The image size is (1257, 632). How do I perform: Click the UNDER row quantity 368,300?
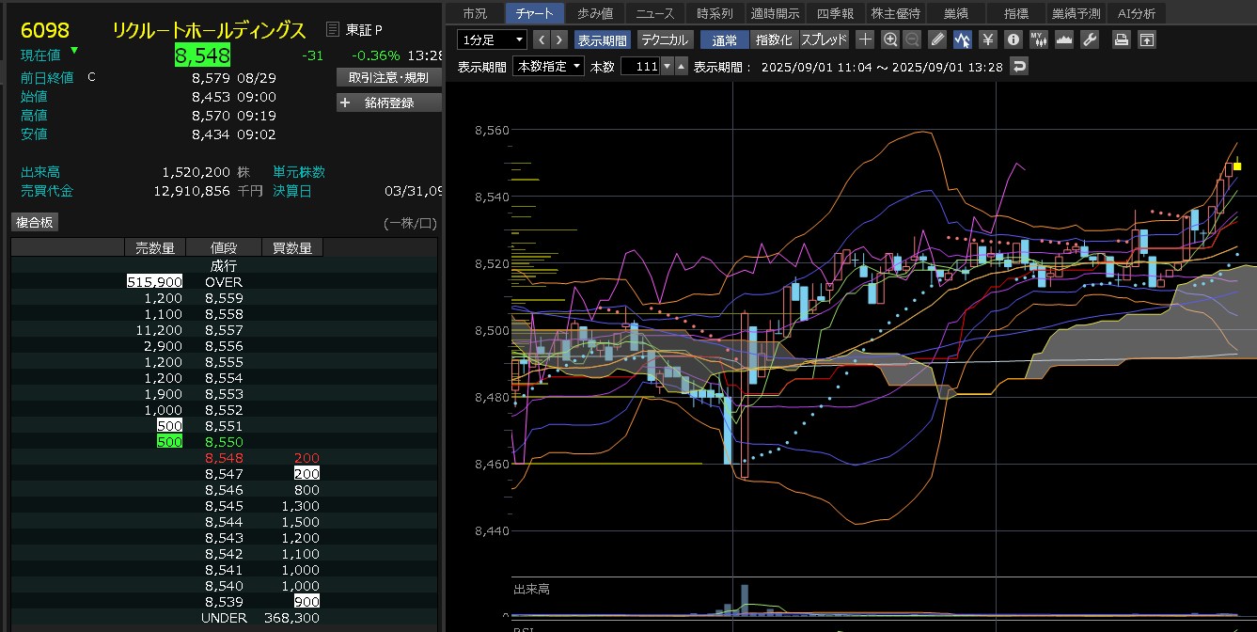pyautogui.click(x=292, y=618)
